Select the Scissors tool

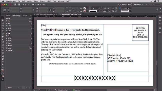(x=3, y=48)
